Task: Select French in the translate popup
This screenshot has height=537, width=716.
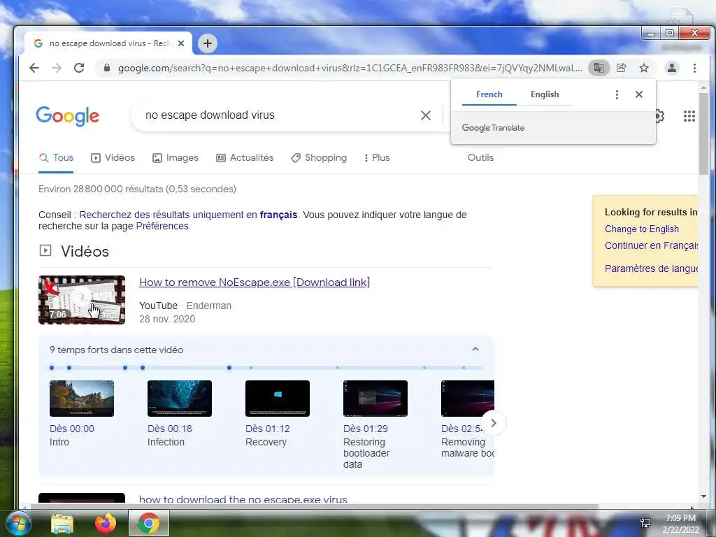Action: (x=489, y=94)
